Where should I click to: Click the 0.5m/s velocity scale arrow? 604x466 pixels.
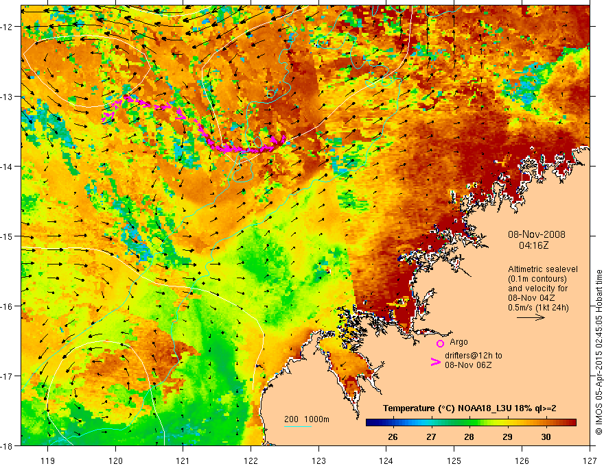point(531,317)
